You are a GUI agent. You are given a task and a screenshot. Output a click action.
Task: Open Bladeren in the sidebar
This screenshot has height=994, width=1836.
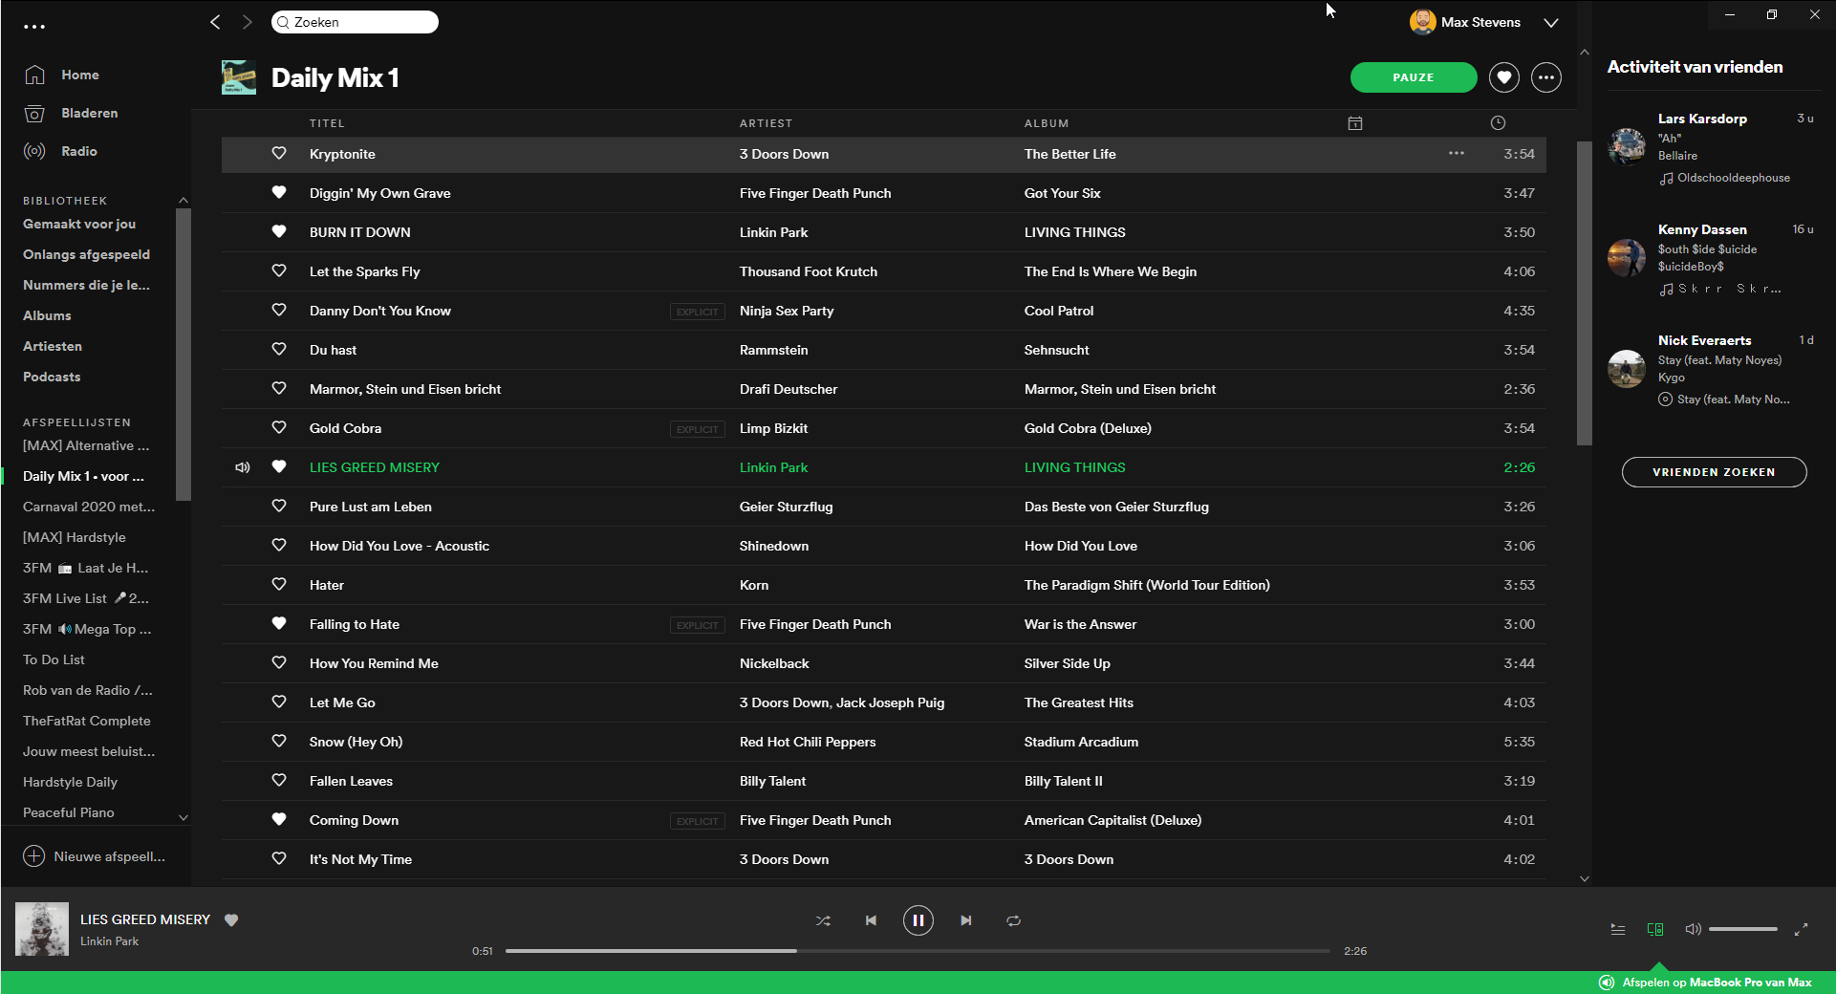click(x=89, y=113)
